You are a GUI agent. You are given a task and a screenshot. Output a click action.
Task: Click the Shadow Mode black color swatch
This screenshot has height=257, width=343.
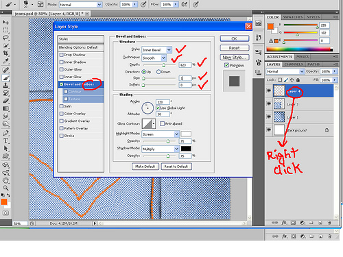point(186,149)
